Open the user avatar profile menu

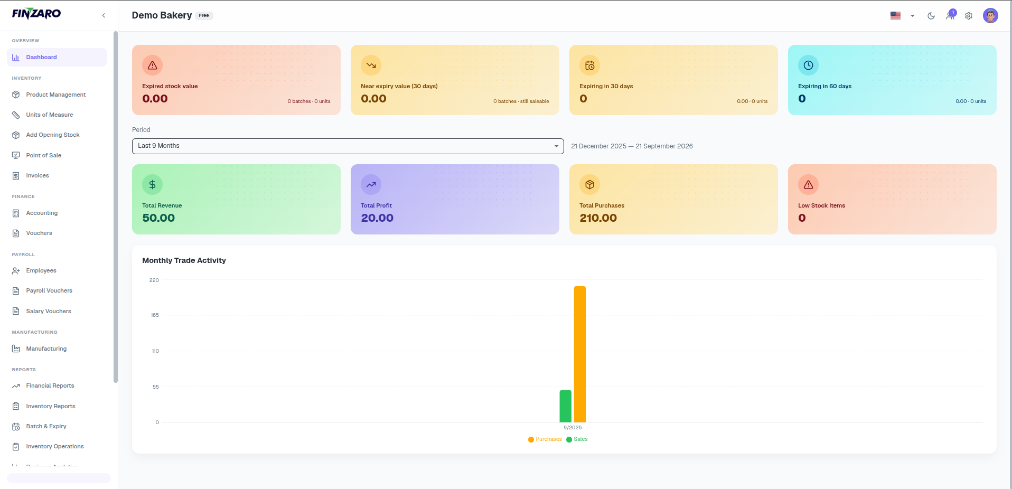(990, 16)
